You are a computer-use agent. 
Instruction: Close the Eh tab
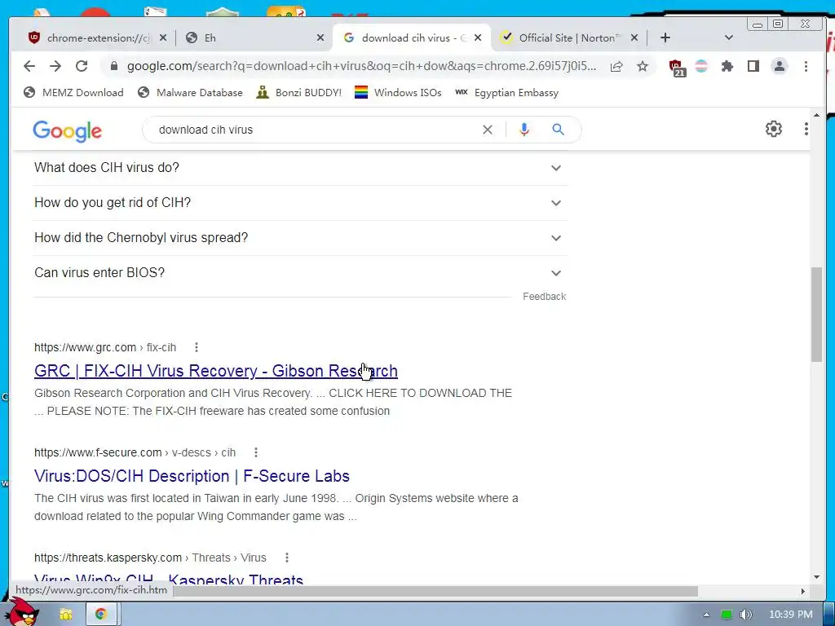[320, 37]
